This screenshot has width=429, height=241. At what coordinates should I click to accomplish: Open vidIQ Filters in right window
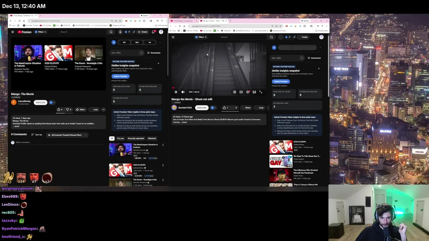tap(201, 37)
